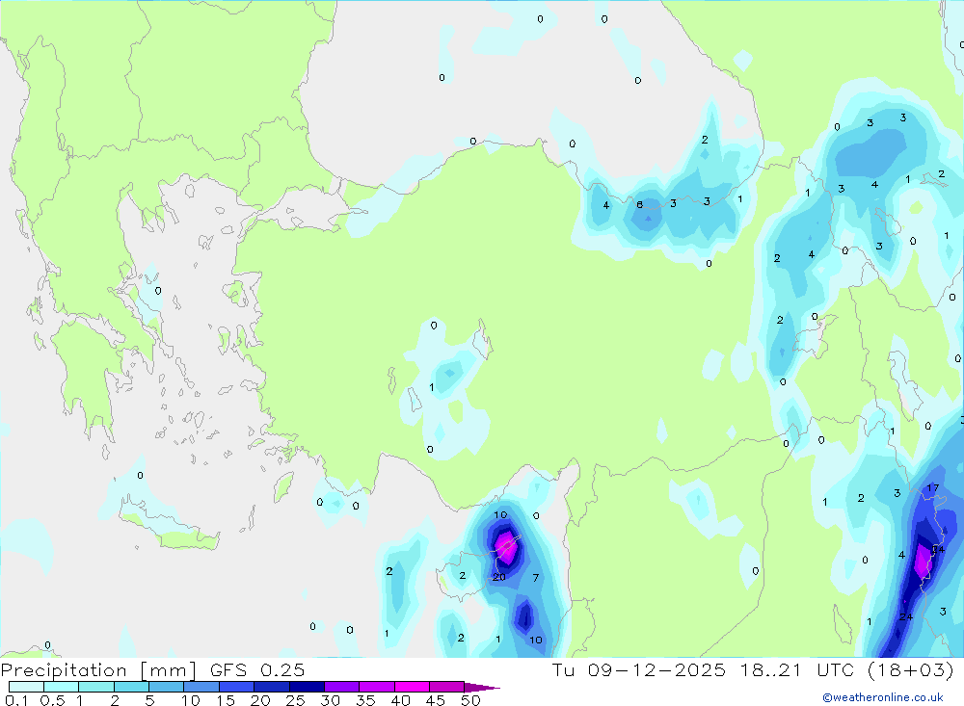
Task: Click the '30' legend scale label
Action: click(330, 700)
